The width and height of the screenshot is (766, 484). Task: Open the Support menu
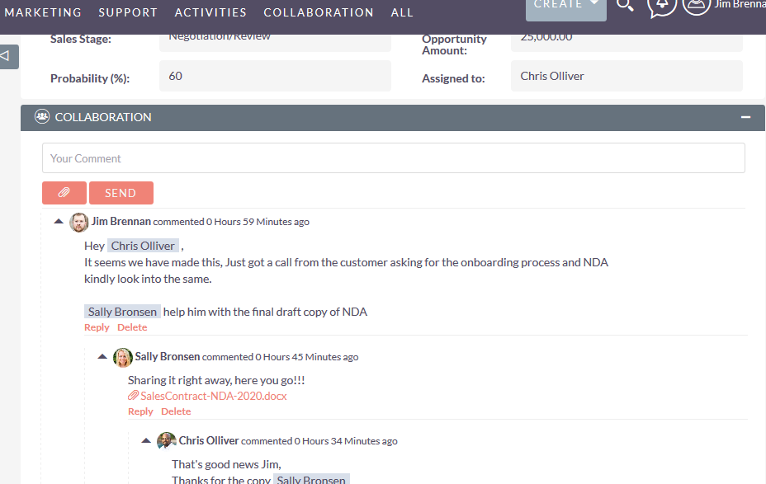128,12
